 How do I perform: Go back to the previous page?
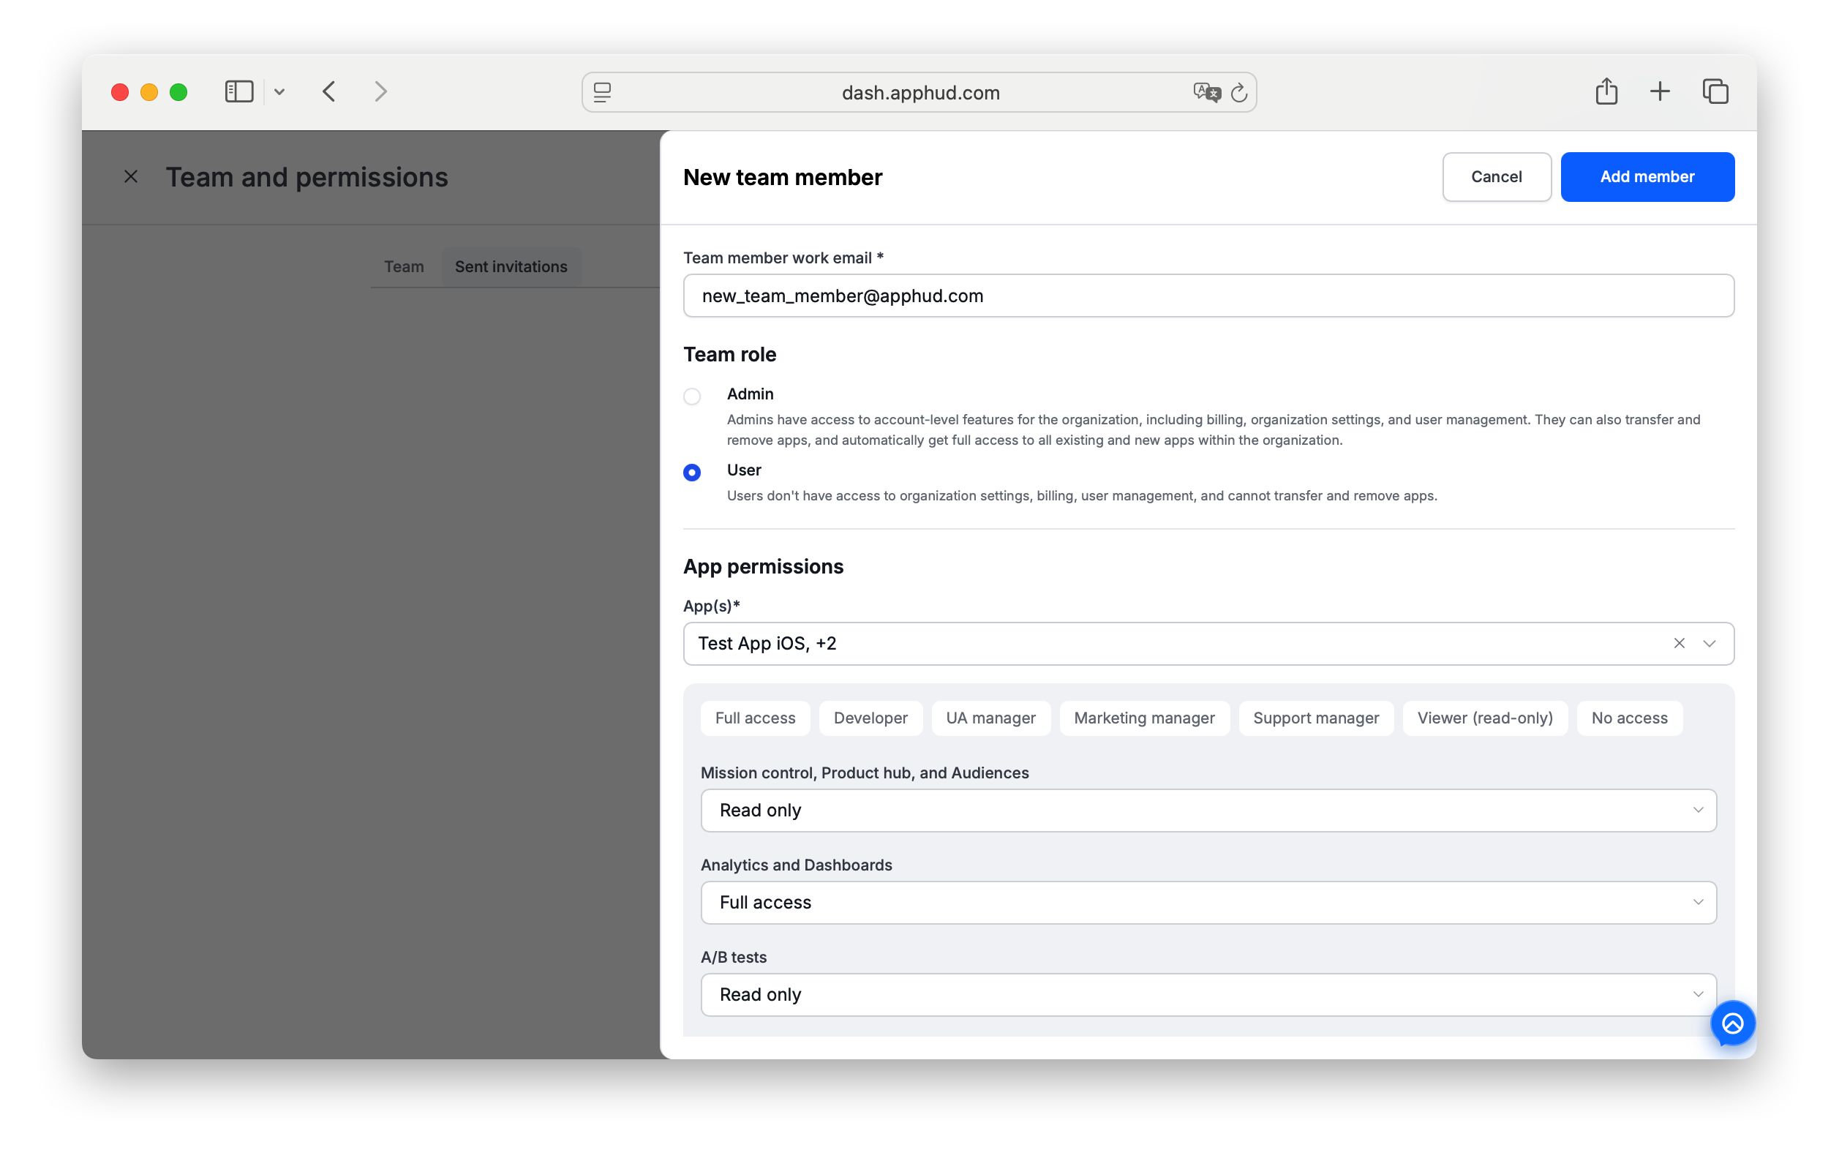pos(329,91)
